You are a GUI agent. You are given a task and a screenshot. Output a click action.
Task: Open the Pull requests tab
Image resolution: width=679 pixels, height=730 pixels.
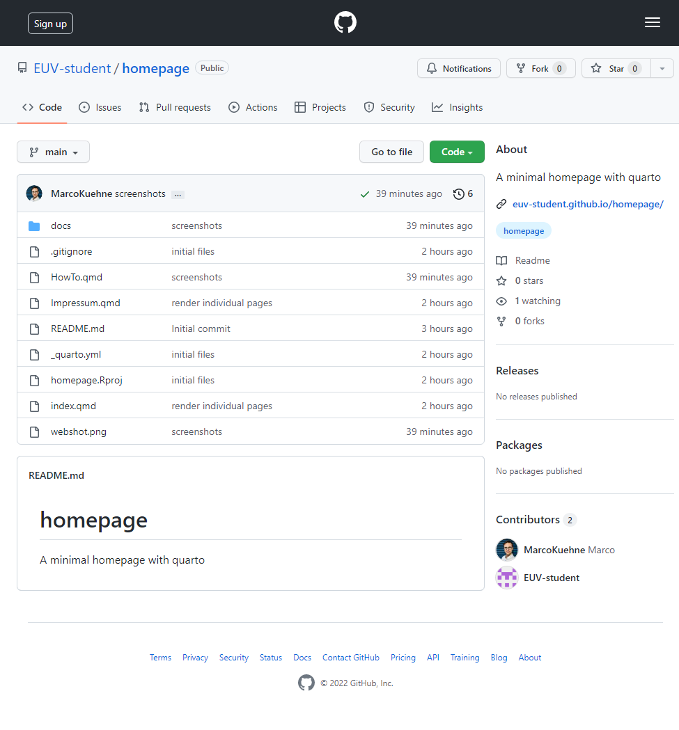(x=175, y=108)
